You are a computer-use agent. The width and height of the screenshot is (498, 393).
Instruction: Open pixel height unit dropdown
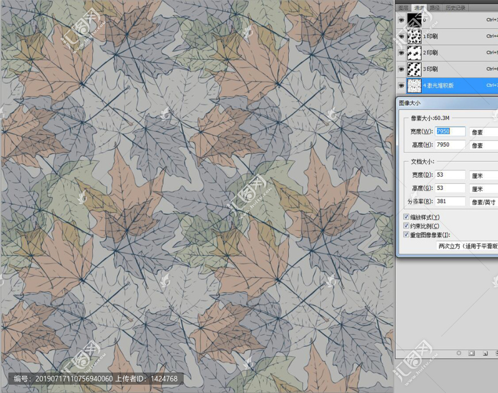[484, 145]
